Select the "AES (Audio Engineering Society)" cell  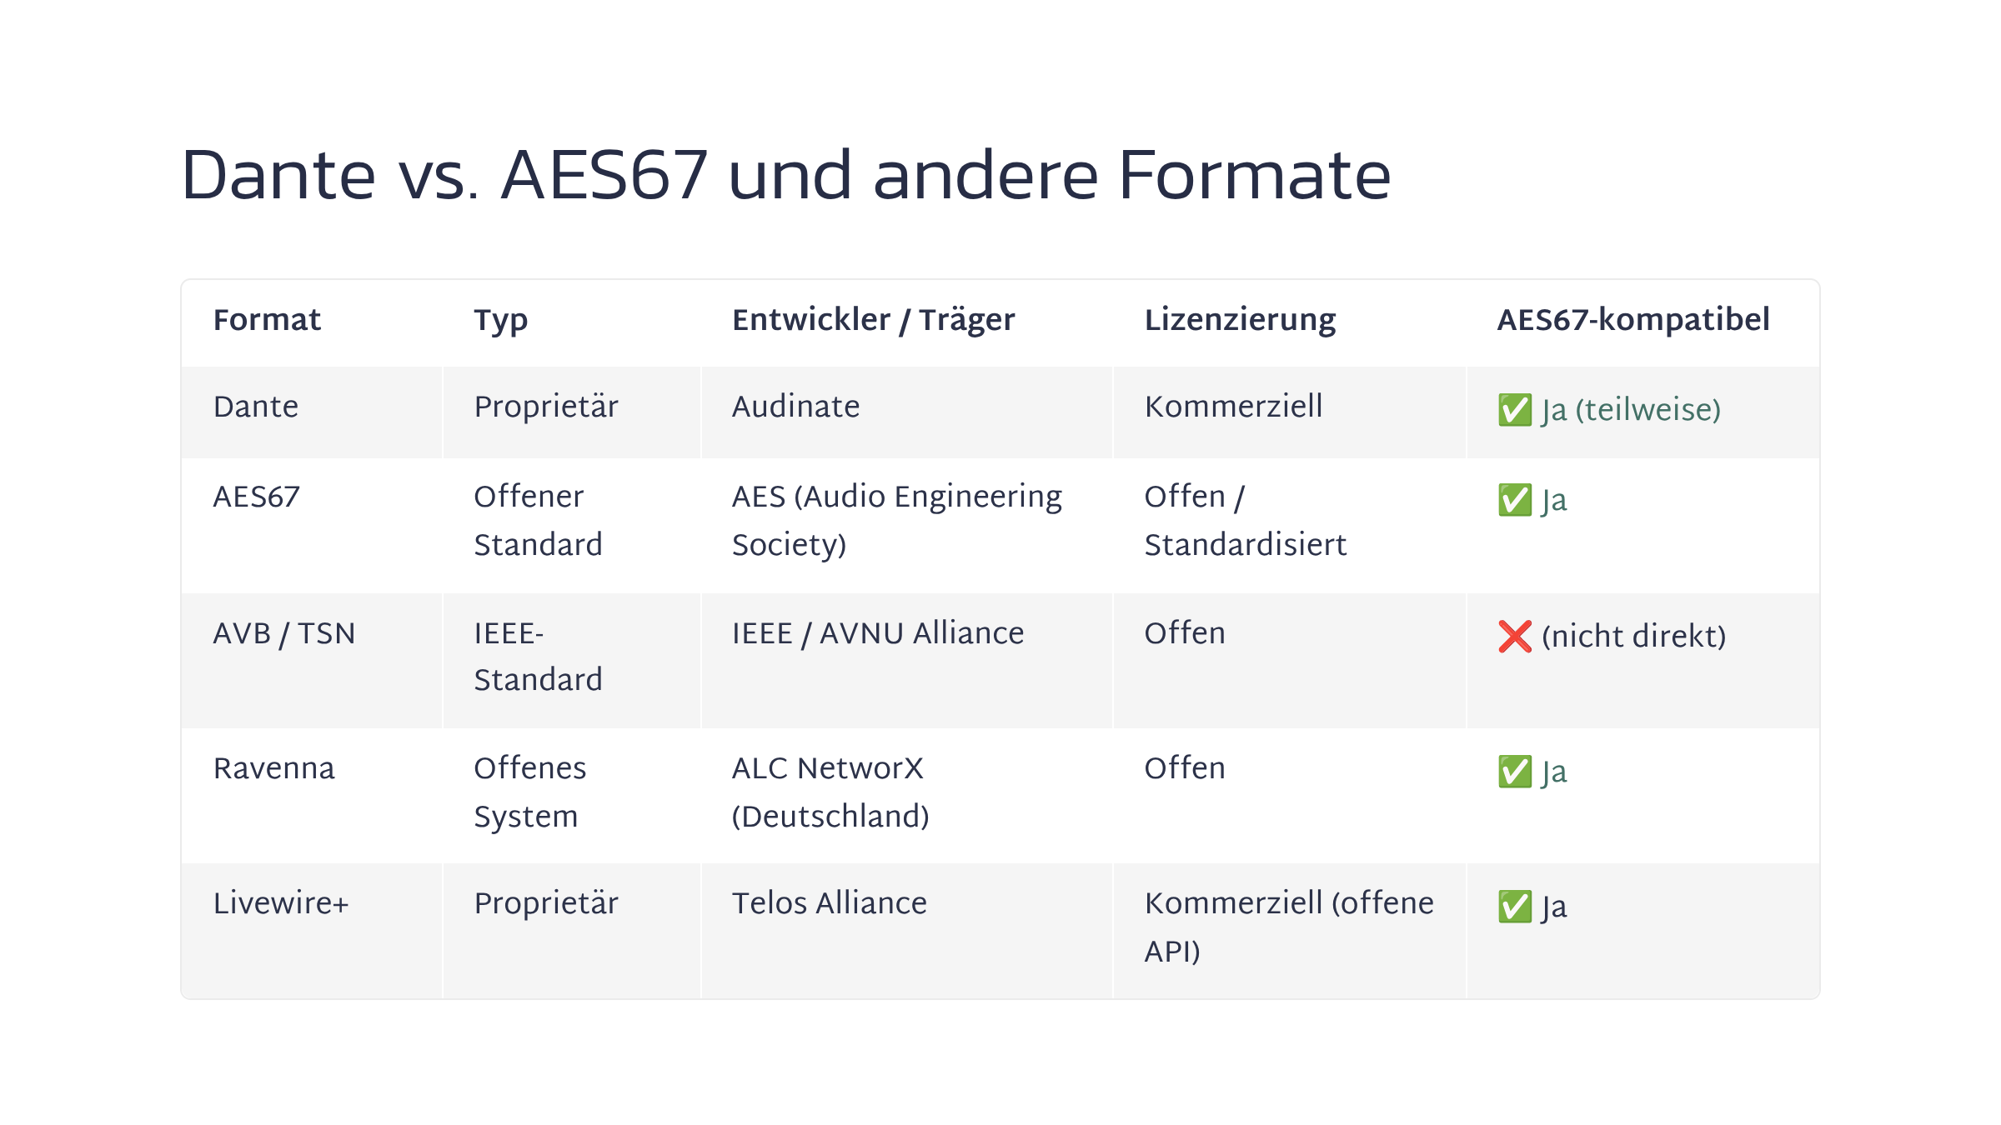pos(896,520)
